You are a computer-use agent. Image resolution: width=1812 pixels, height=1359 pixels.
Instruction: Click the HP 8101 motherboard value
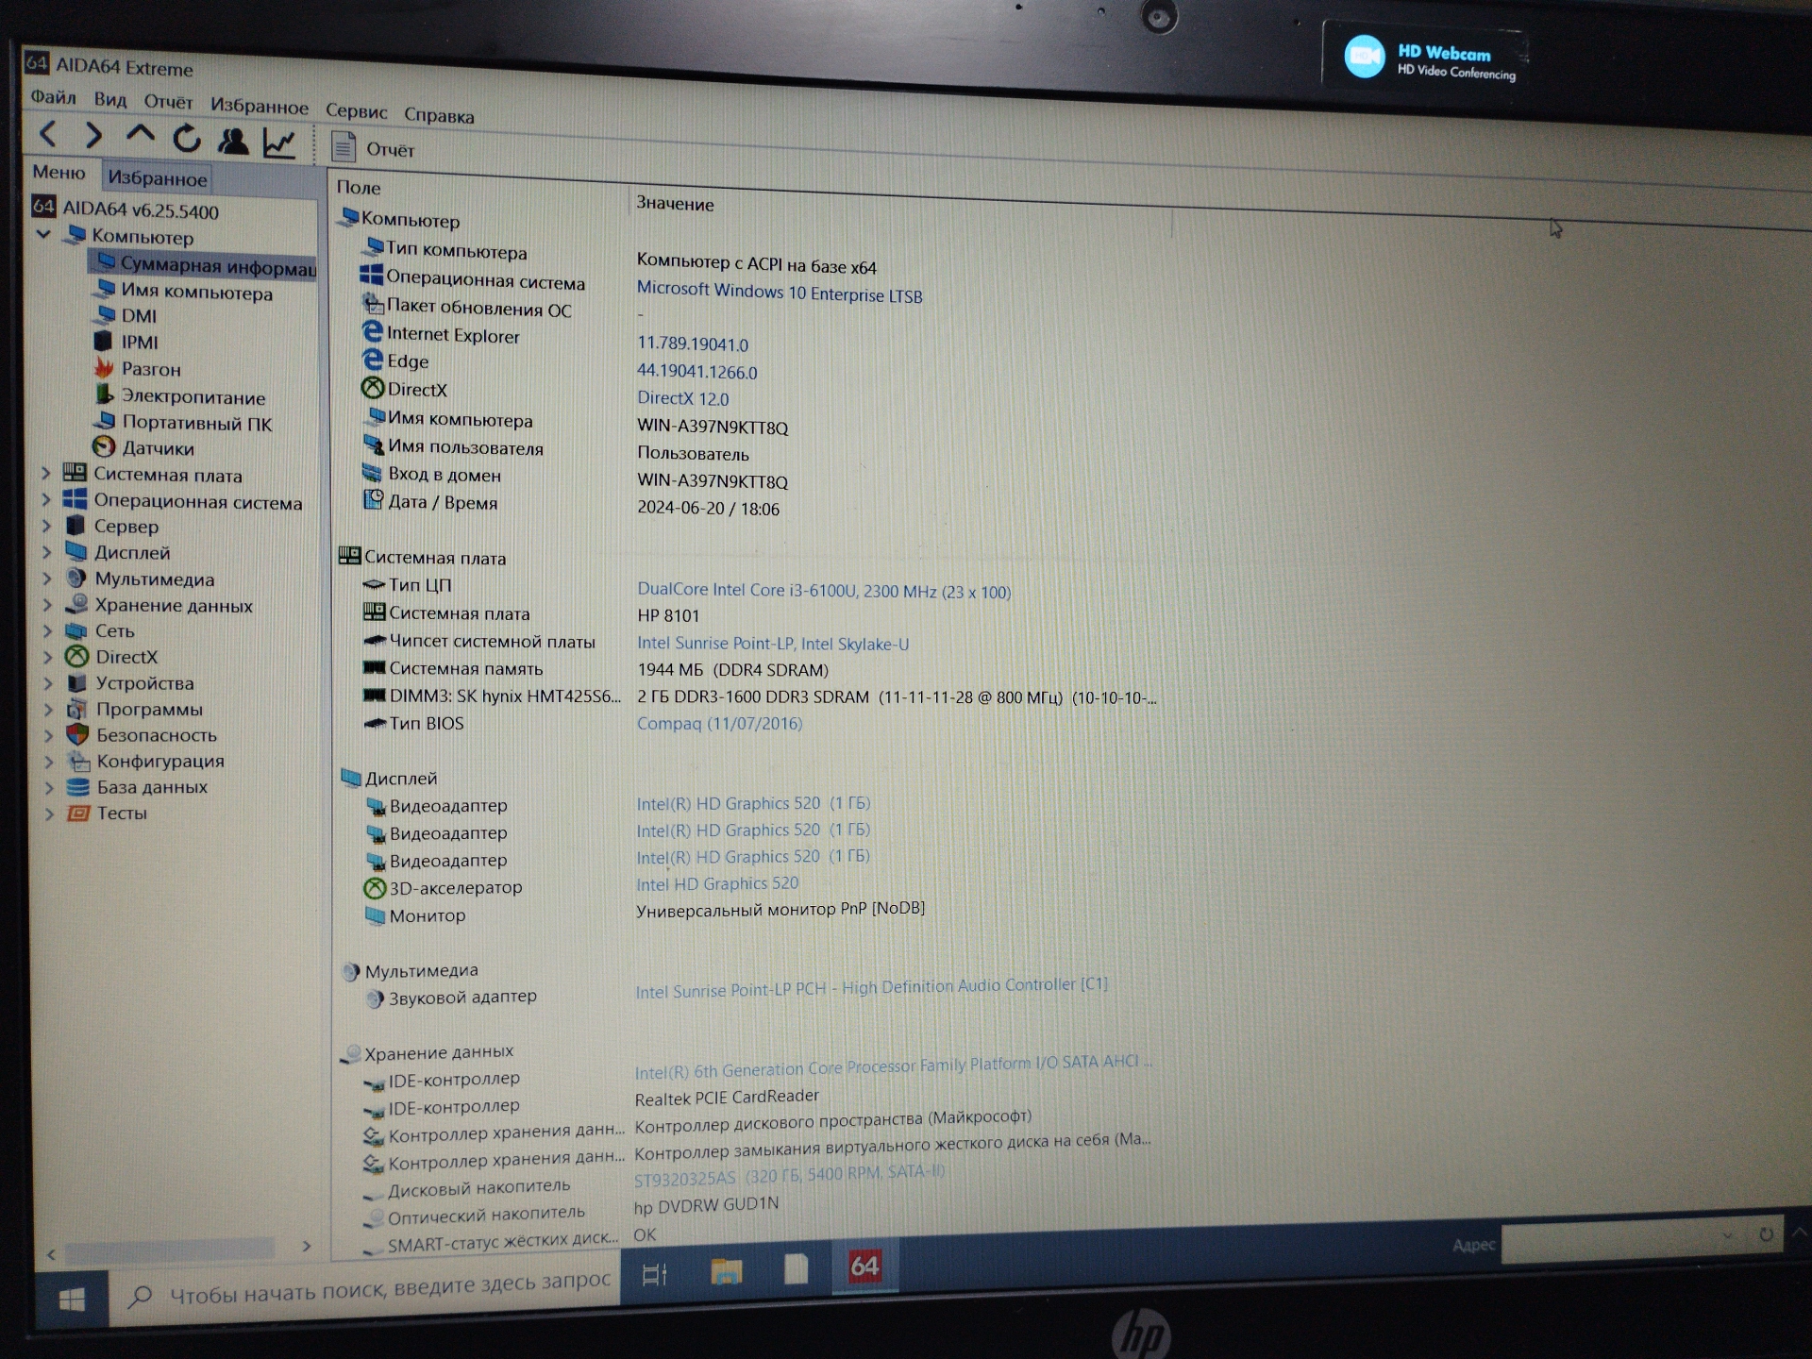pyautogui.click(x=668, y=615)
